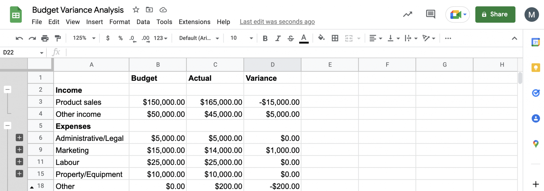
Task: Open the Borders tool
Action: 335,38
